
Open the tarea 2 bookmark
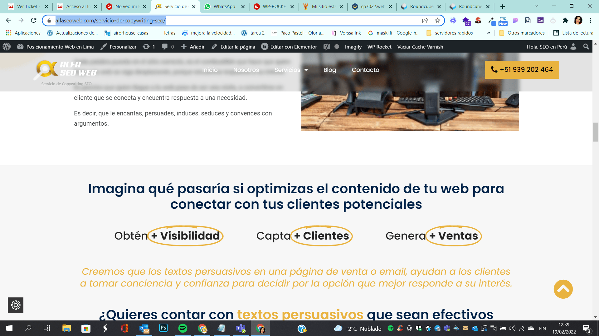coord(253,33)
